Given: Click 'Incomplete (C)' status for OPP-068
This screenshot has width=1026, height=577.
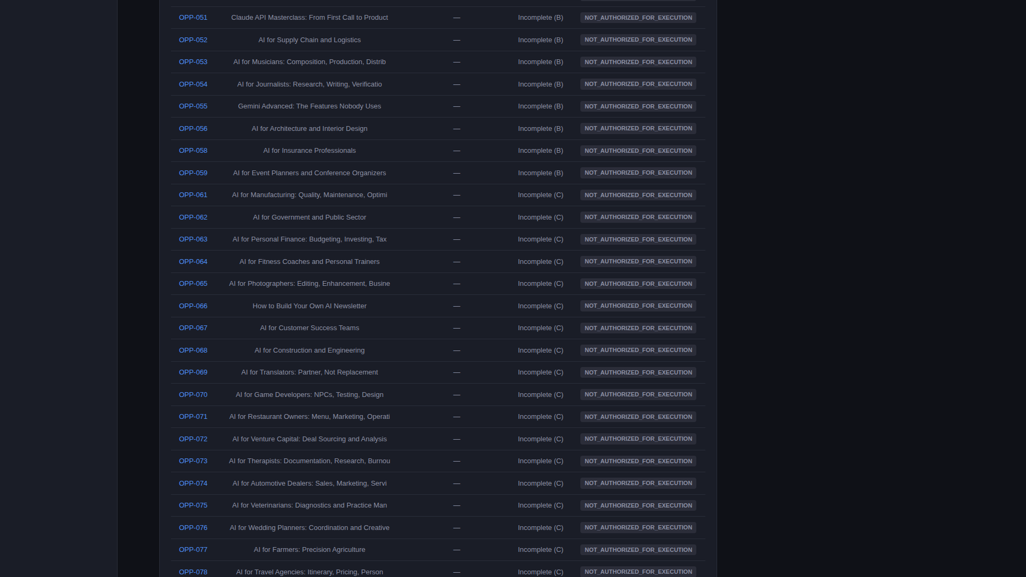Looking at the screenshot, I should (x=540, y=350).
